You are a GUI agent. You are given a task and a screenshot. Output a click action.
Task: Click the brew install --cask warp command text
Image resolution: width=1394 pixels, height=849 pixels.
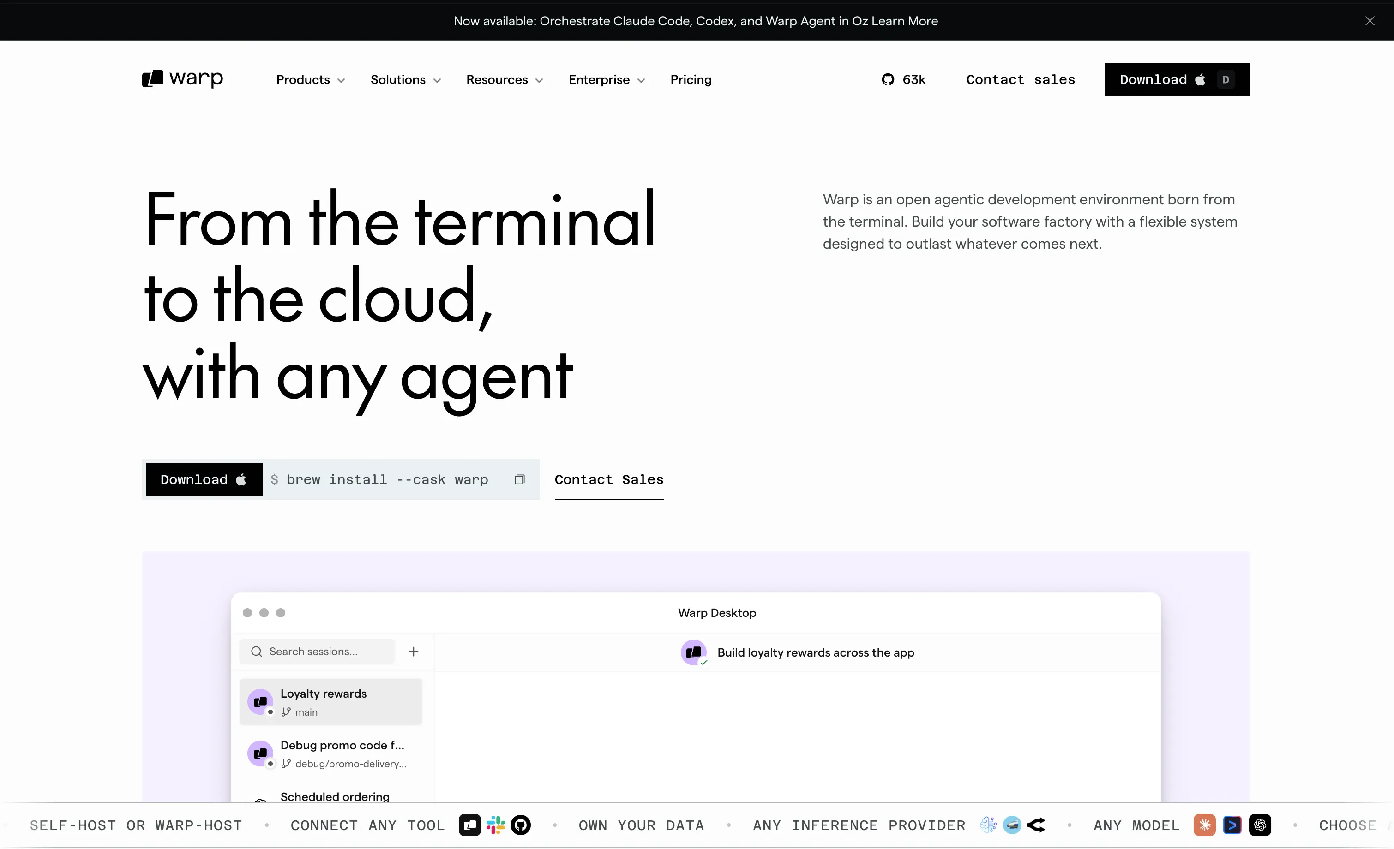pyautogui.click(x=387, y=480)
